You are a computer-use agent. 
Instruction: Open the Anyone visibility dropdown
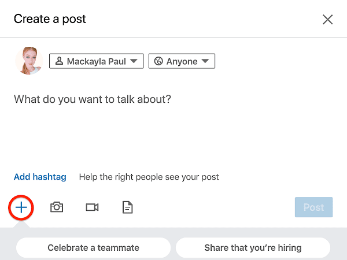(x=182, y=61)
